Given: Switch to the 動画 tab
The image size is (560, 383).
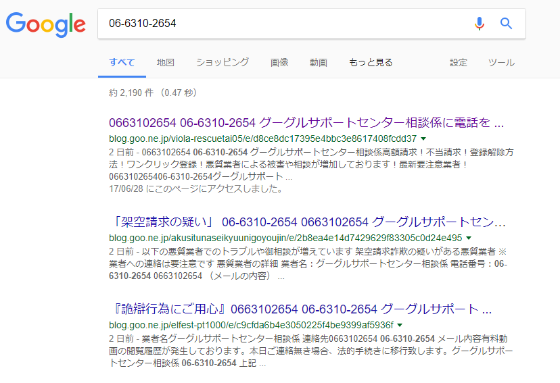Looking at the screenshot, I should (319, 62).
